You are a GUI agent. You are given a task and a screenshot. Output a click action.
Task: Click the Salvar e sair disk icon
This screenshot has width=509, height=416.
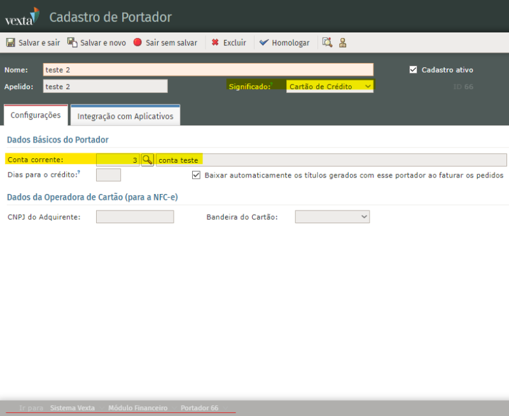[x=10, y=43]
